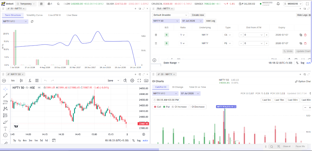Image resolution: width=312 pixels, height=151 pixels.
Task: Select the Term Structure tab
Action: pyautogui.click(x=13, y=15)
